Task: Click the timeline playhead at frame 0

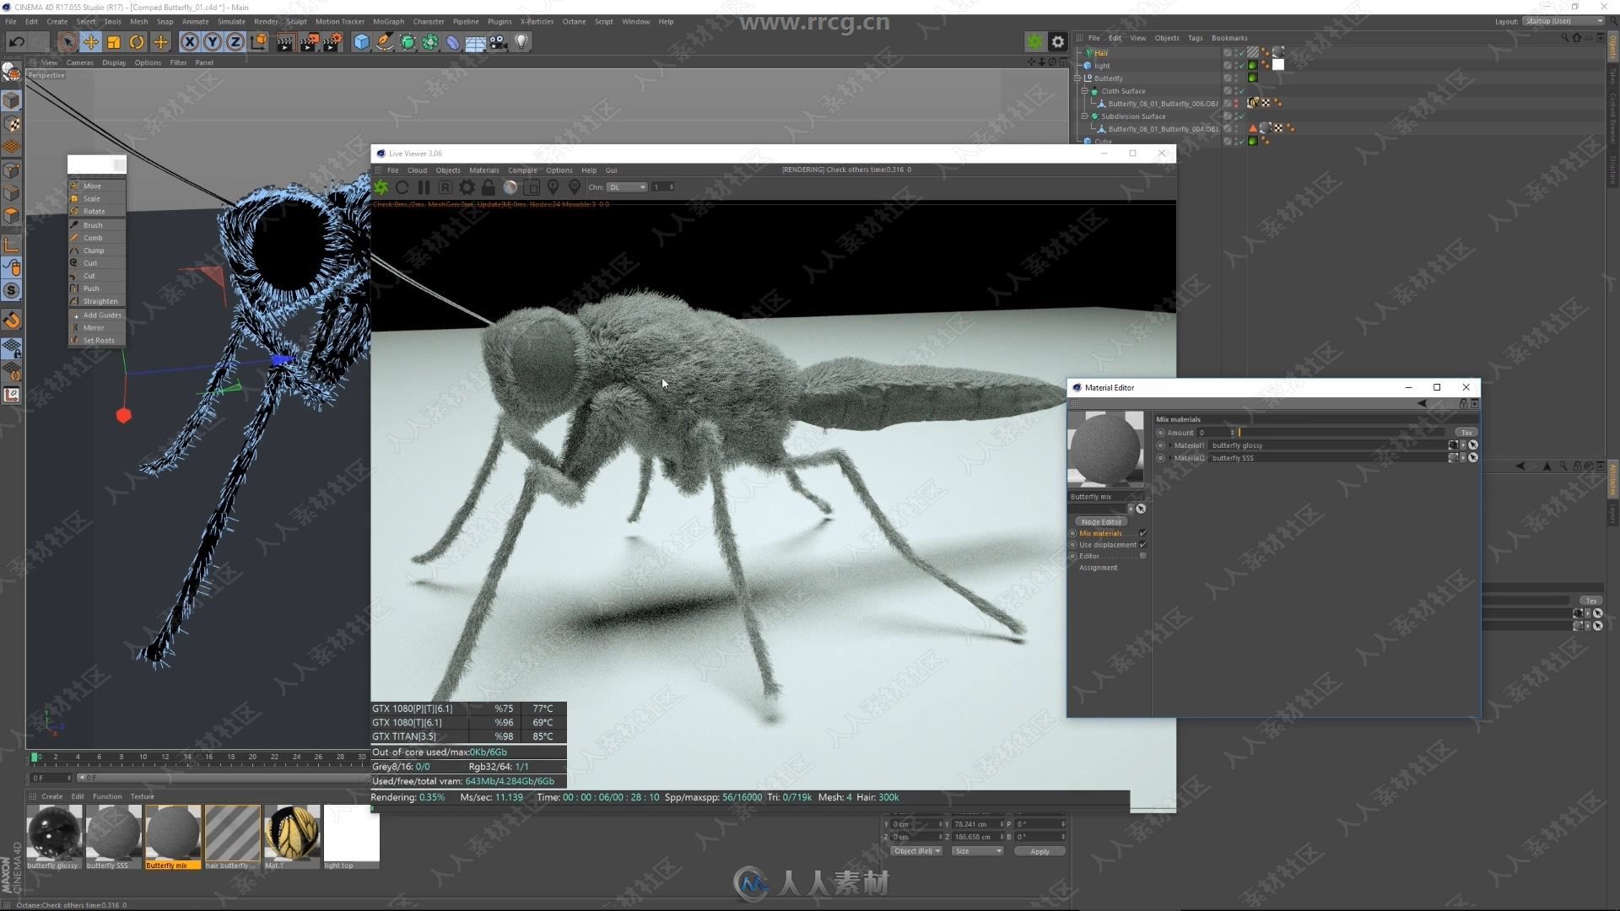Action: [35, 757]
